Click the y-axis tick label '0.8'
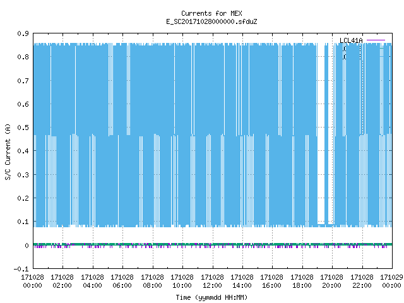404x303 pixels. [x=23, y=57]
